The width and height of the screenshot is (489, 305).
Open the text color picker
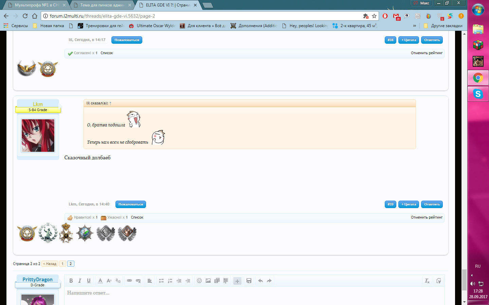(100, 281)
